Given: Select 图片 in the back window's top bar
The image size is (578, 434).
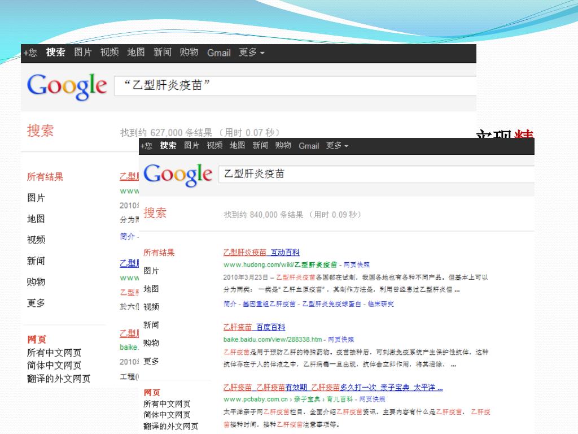Looking at the screenshot, I should [82, 53].
